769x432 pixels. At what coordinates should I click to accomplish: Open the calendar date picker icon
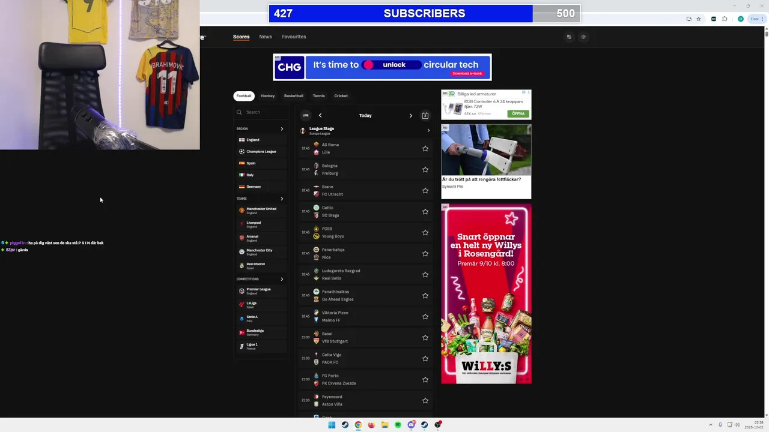pos(425,115)
